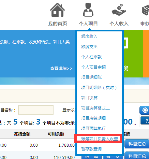Choose 个人项目余额 in the menu
Screen dimensions: 149x159
click(93, 67)
